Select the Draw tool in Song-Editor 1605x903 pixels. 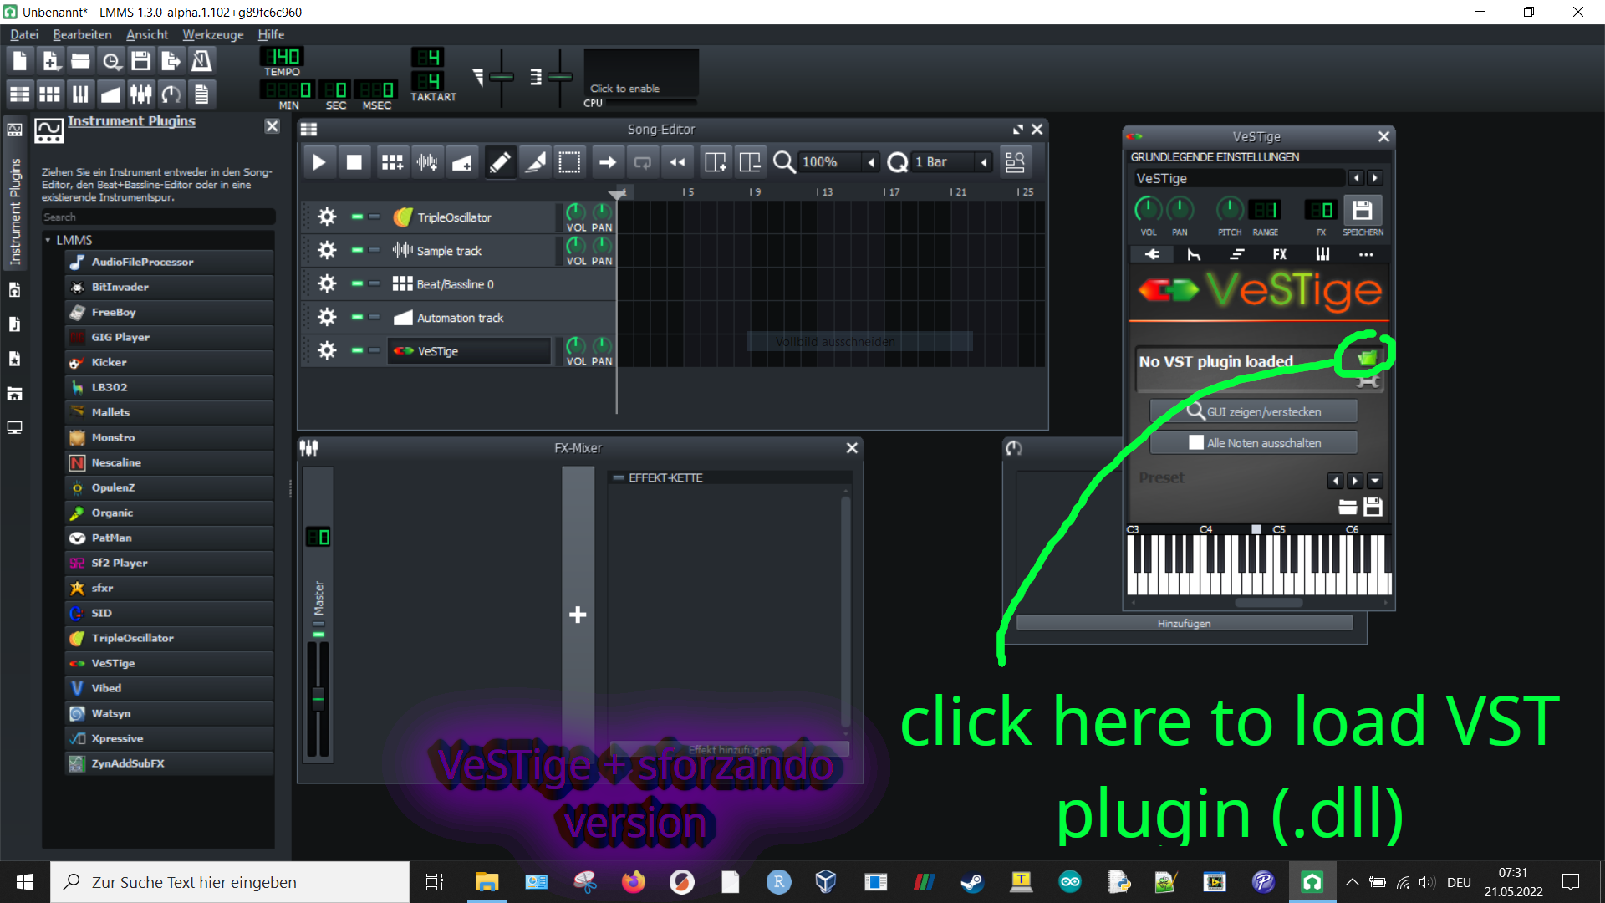(x=501, y=162)
